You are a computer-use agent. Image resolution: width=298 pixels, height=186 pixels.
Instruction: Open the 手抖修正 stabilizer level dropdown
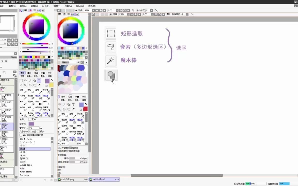[x=152, y=10]
